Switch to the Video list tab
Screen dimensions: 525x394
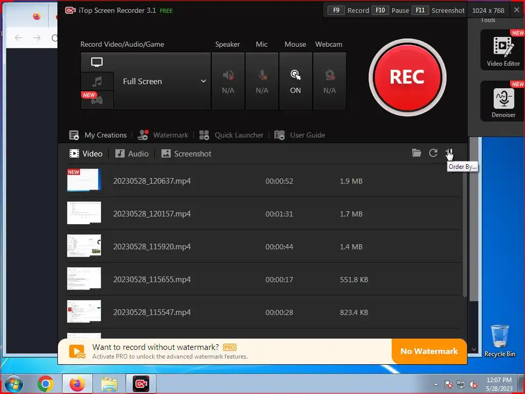[x=86, y=154]
